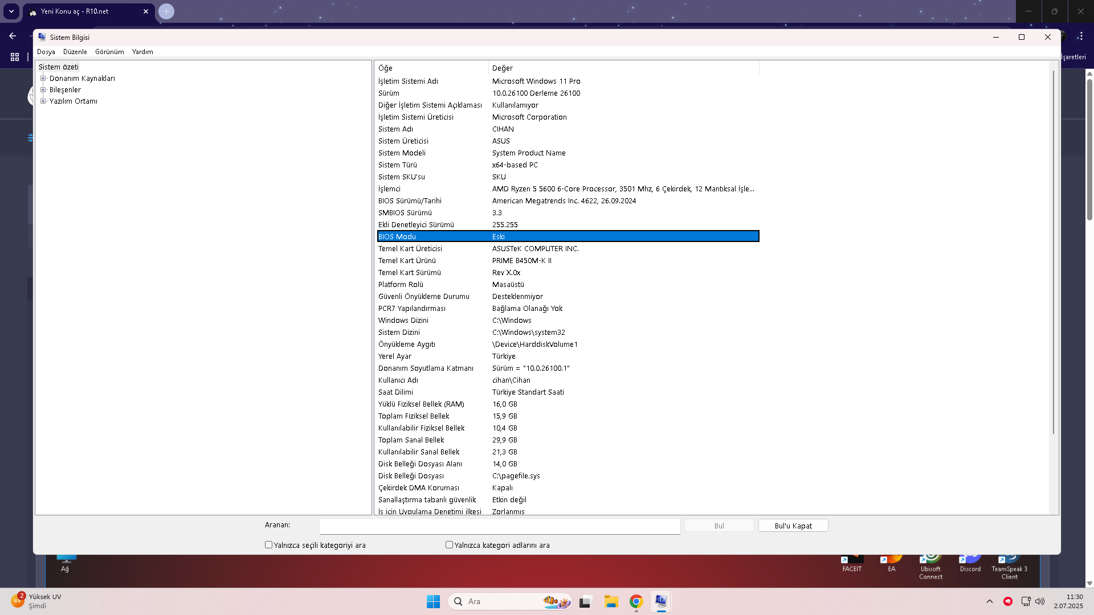Select the Ağ desktop icon
This screenshot has height=615, width=1094.
click(65, 564)
